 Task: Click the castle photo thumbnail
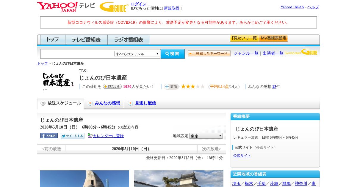[x=179, y=179]
